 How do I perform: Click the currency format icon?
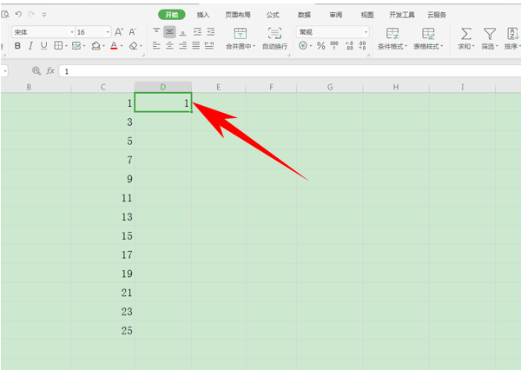[303, 45]
